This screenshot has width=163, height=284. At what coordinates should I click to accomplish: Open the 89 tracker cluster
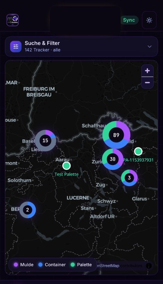point(116,135)
